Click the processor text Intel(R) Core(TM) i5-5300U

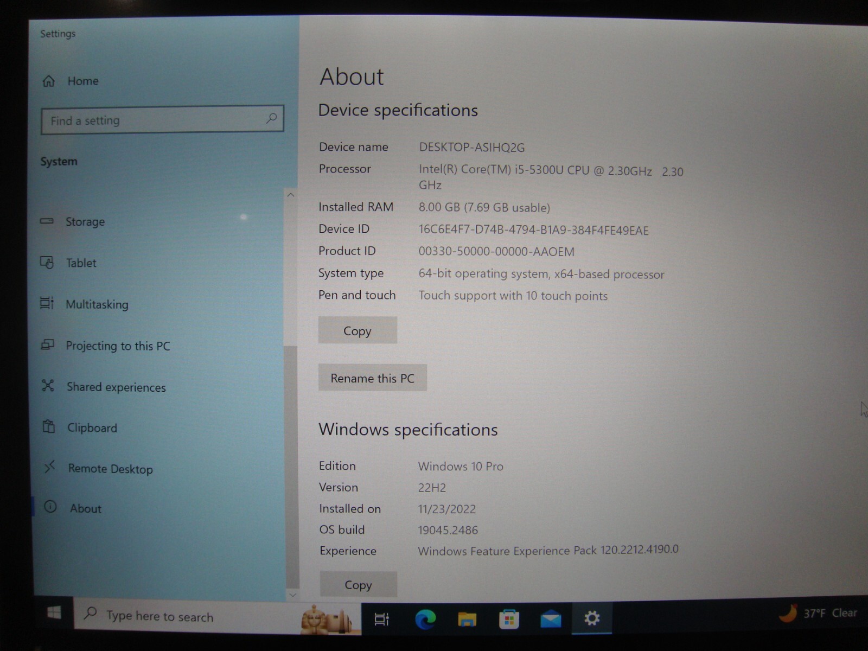click(551, 177)
